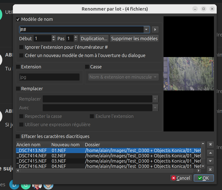Viewport: 222px width, 190px height.
Task: Move selected file to top of list
Action: (210, 145)
